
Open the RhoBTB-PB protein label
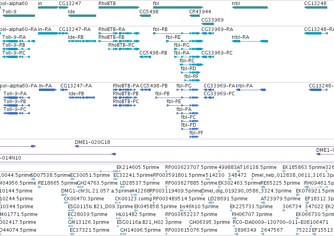[126, 94]
